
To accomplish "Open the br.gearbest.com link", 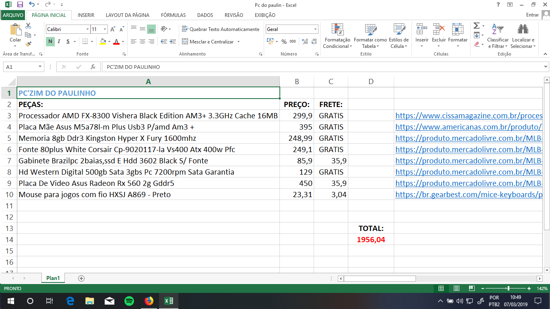I will [x=469, y=195].
